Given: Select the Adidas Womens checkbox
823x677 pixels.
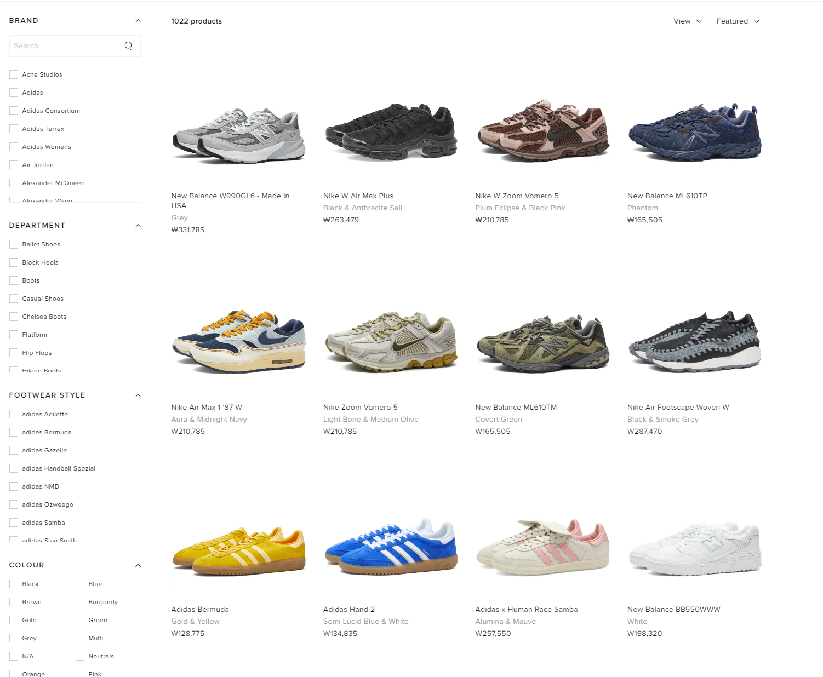Looking at the screenshot, I should tap(14, 147).
